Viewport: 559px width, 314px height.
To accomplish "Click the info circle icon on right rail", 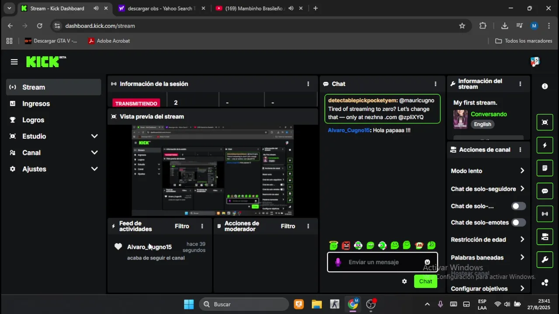I will click(x=545, y=86).
